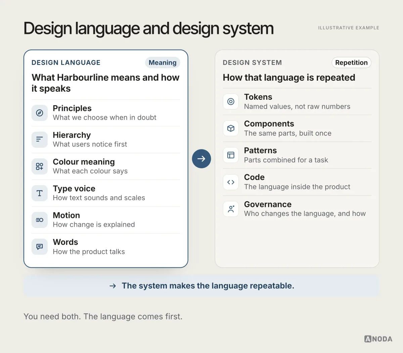
Task: Select the Governance heading
Action: point(268,204)
